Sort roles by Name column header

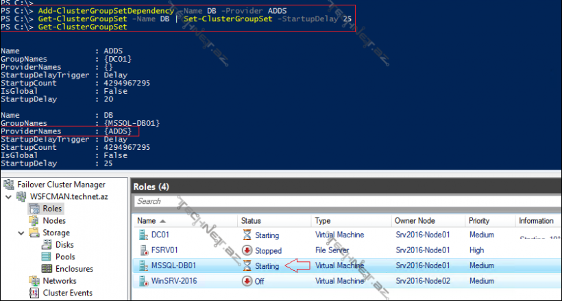click(x=147, y=221)
